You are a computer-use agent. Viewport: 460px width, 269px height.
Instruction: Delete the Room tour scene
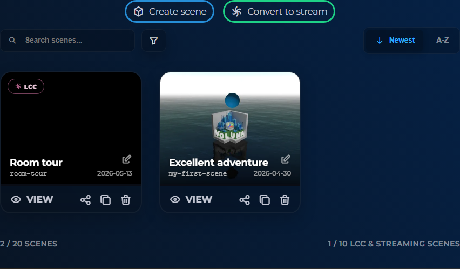tap(126, 200)
